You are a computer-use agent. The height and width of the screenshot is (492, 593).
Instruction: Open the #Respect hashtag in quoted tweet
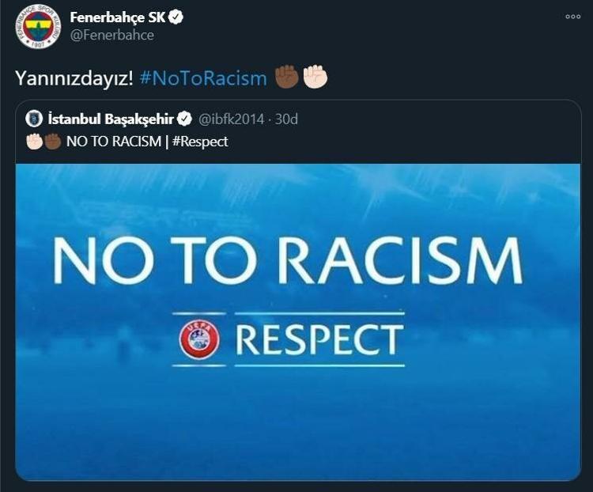(200, 142)
